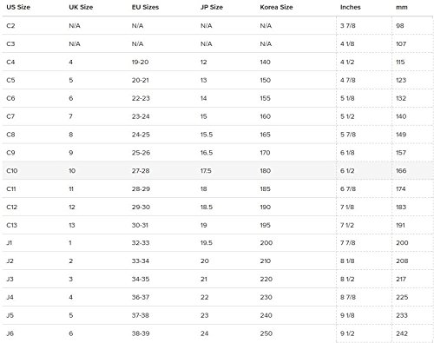
Task: Select the C2 size row
Action: tap(217, 25)
